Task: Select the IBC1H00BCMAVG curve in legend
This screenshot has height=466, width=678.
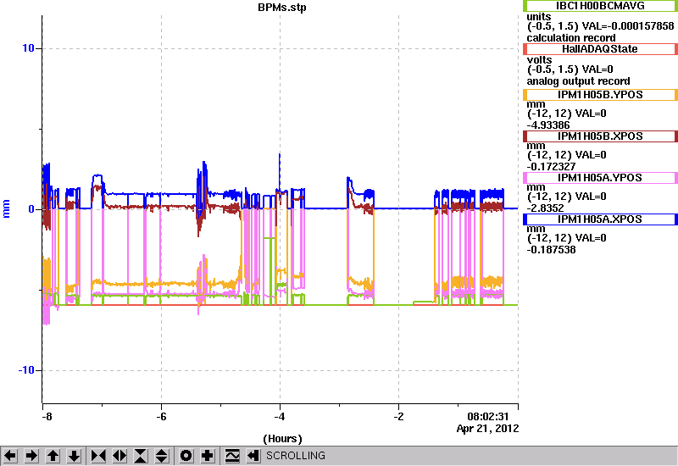Action: point(600,6)
